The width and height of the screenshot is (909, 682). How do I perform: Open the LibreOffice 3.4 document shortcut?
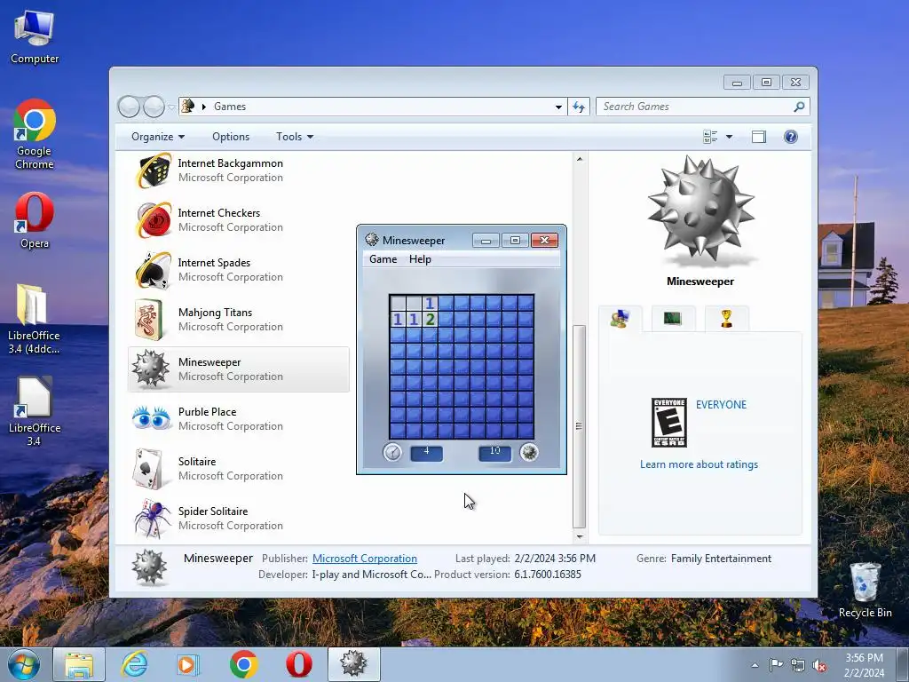(x=35, y=411)
